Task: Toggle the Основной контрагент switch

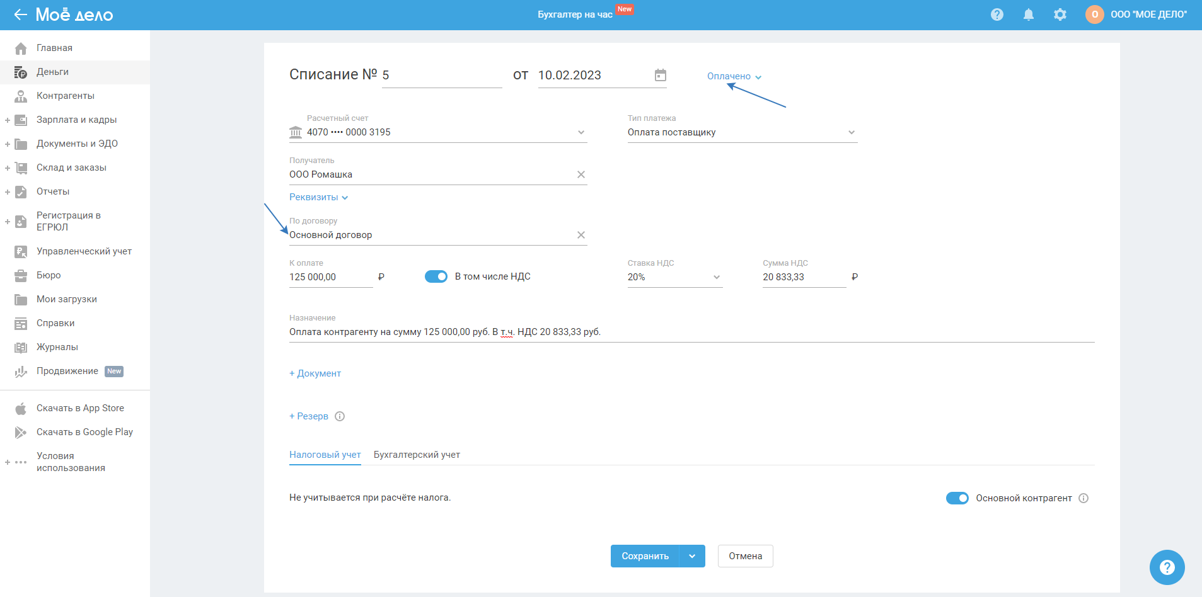Action: [x=957, y=498]
